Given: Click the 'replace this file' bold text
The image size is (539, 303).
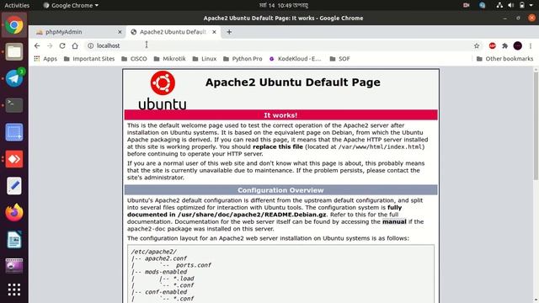Looking at the screenshot, I should pyautogui.click(x=278, y=146).
